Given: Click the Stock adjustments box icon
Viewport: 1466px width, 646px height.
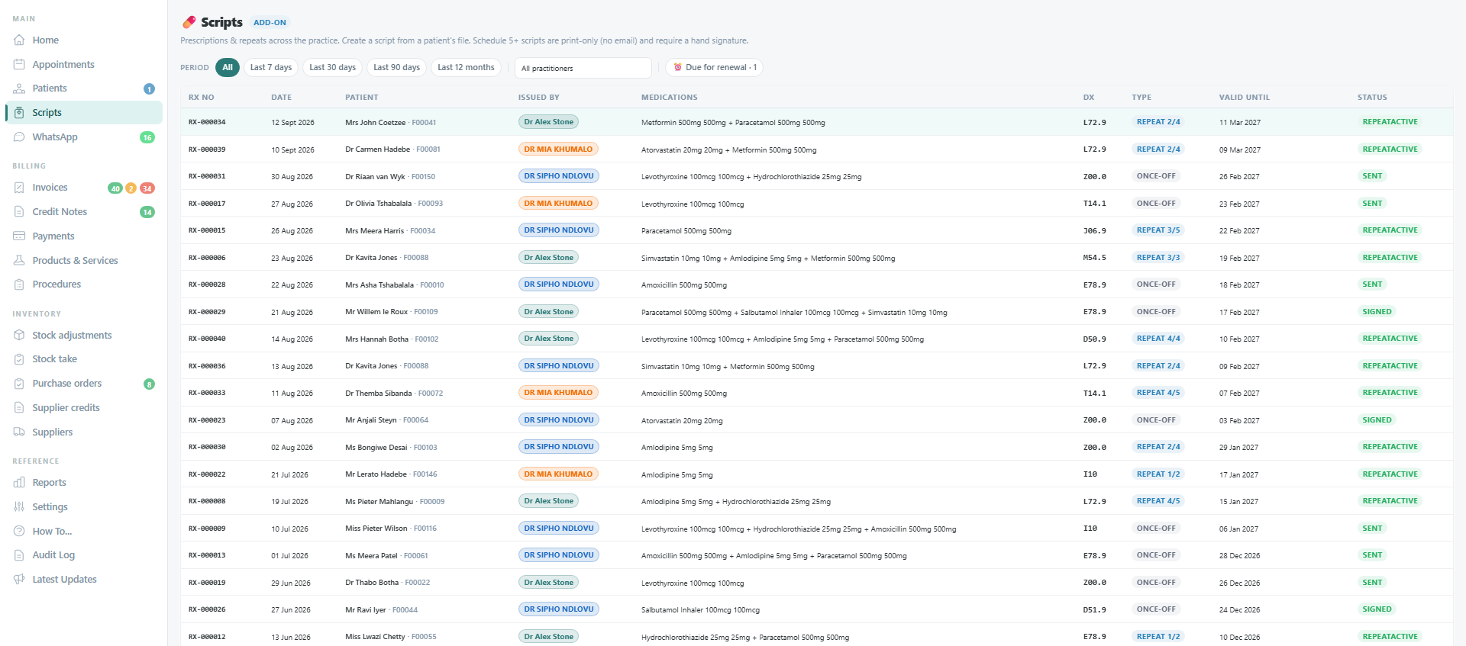Looking at the screenshot, I should pyautogui.click(x=19, y=336).
